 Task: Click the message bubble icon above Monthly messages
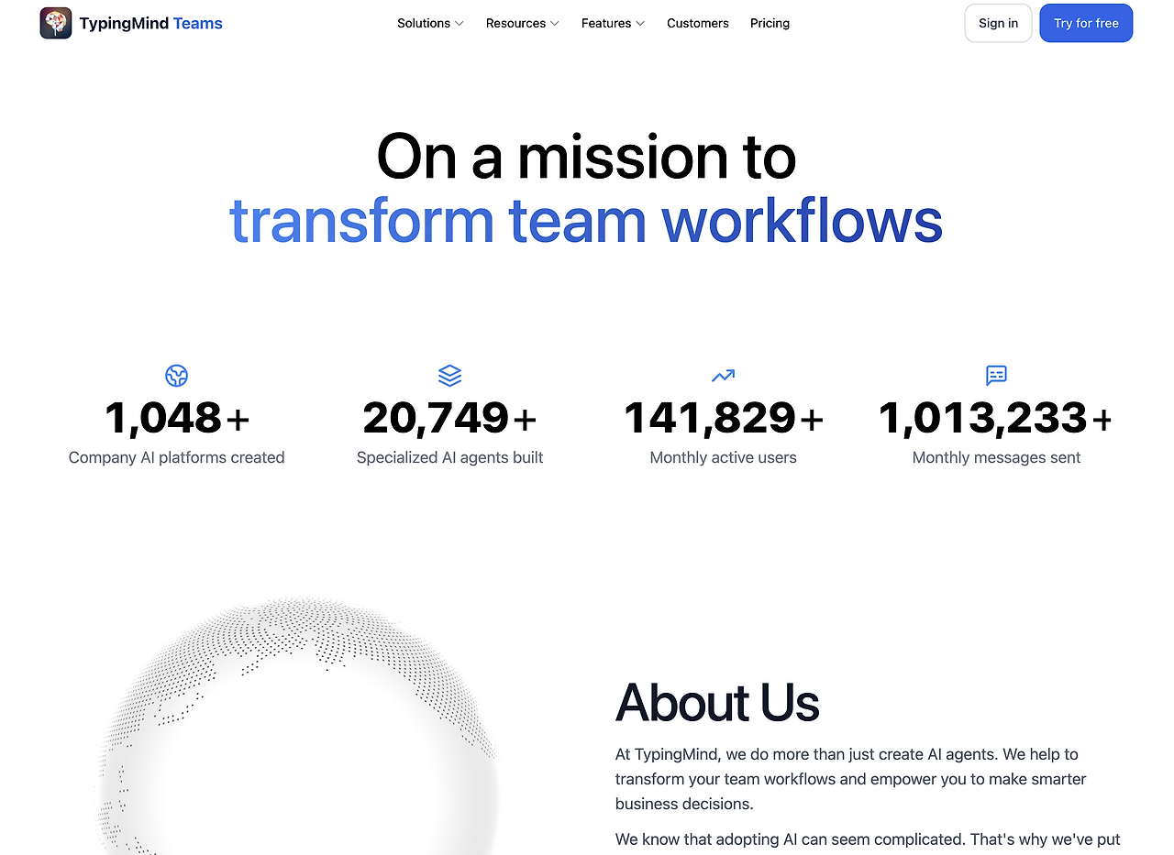click(996, 375)
